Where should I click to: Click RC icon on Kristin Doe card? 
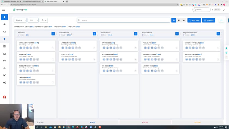[x=117, y=48]
